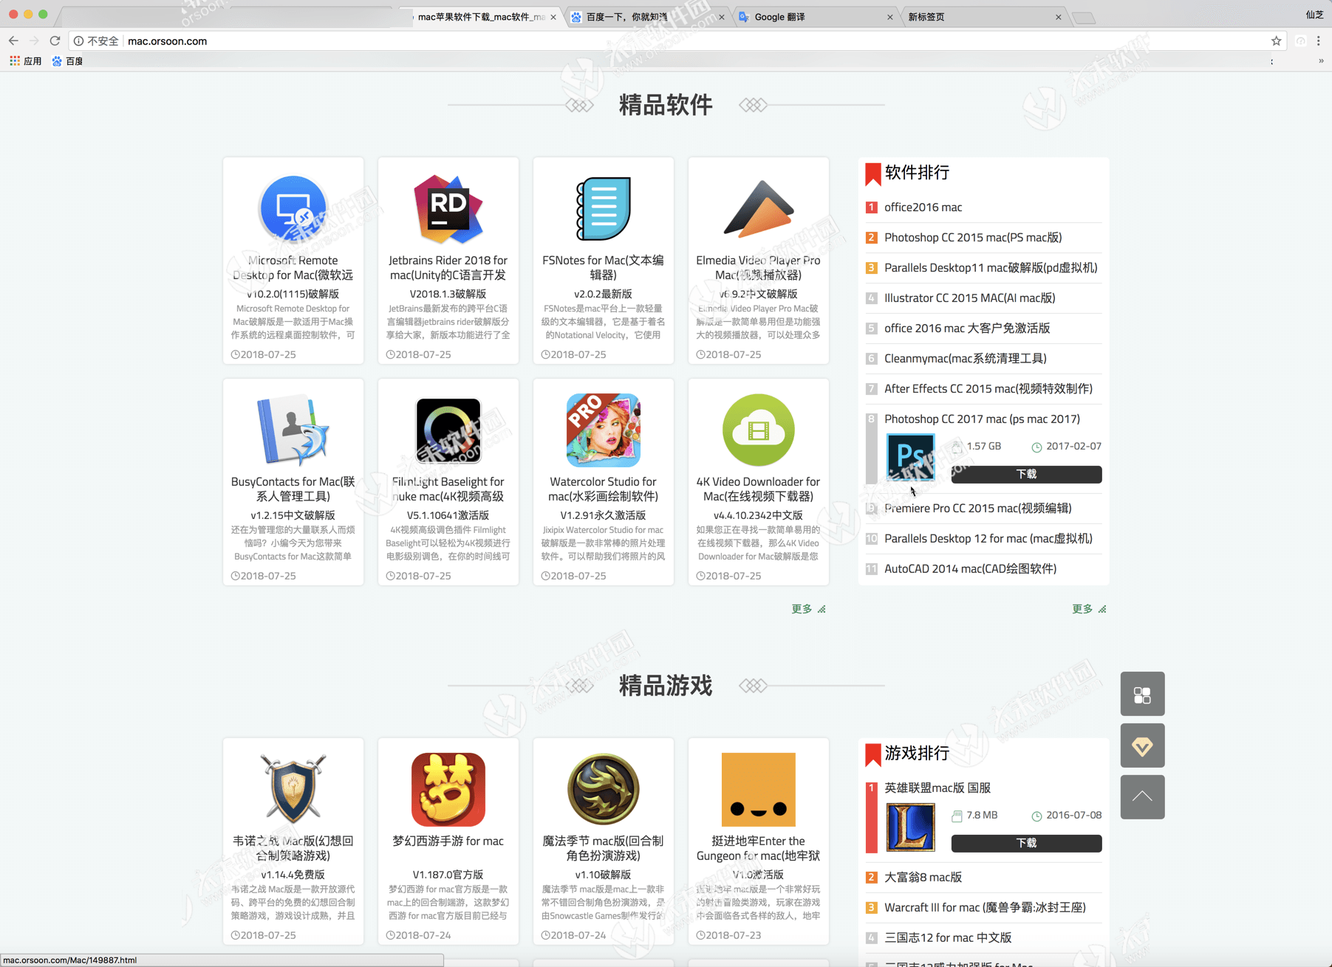Screen dimensions: 1332x967
Task: Click the floating grid widget button
Action: 1142,694
